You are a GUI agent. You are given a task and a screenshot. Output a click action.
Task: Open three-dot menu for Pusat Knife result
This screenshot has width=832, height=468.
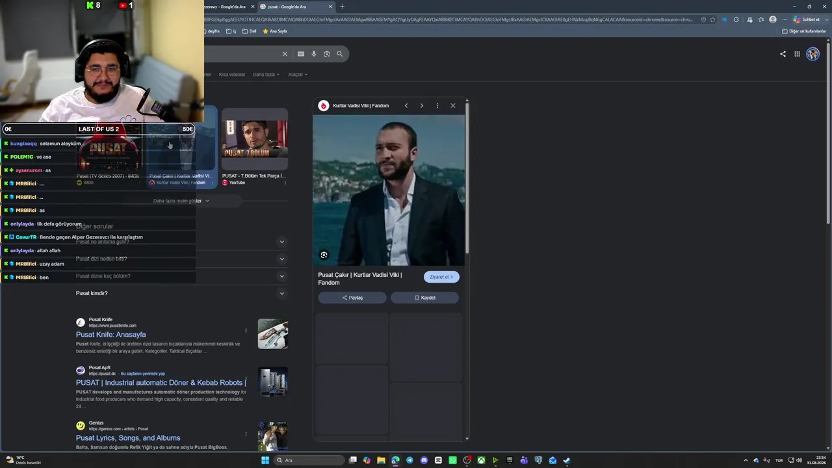pyautogui.click(x=246, y=331)
